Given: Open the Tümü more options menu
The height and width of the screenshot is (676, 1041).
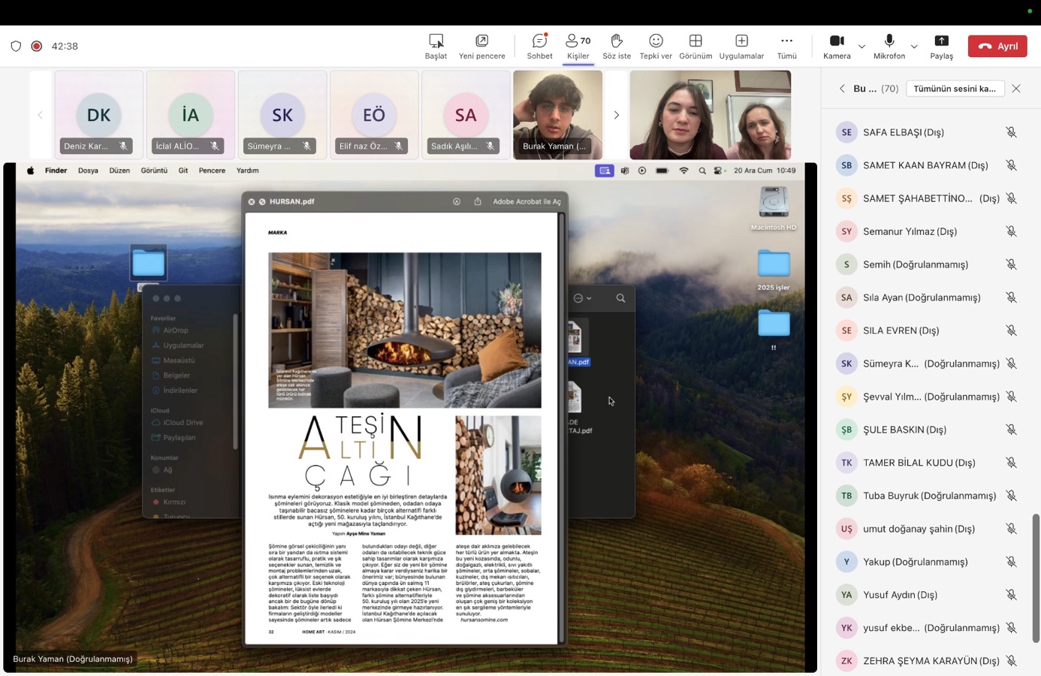Looking at the screenshot, I should point(786,46).
